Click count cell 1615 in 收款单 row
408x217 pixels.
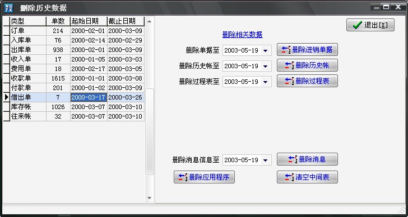click(58, 78)
